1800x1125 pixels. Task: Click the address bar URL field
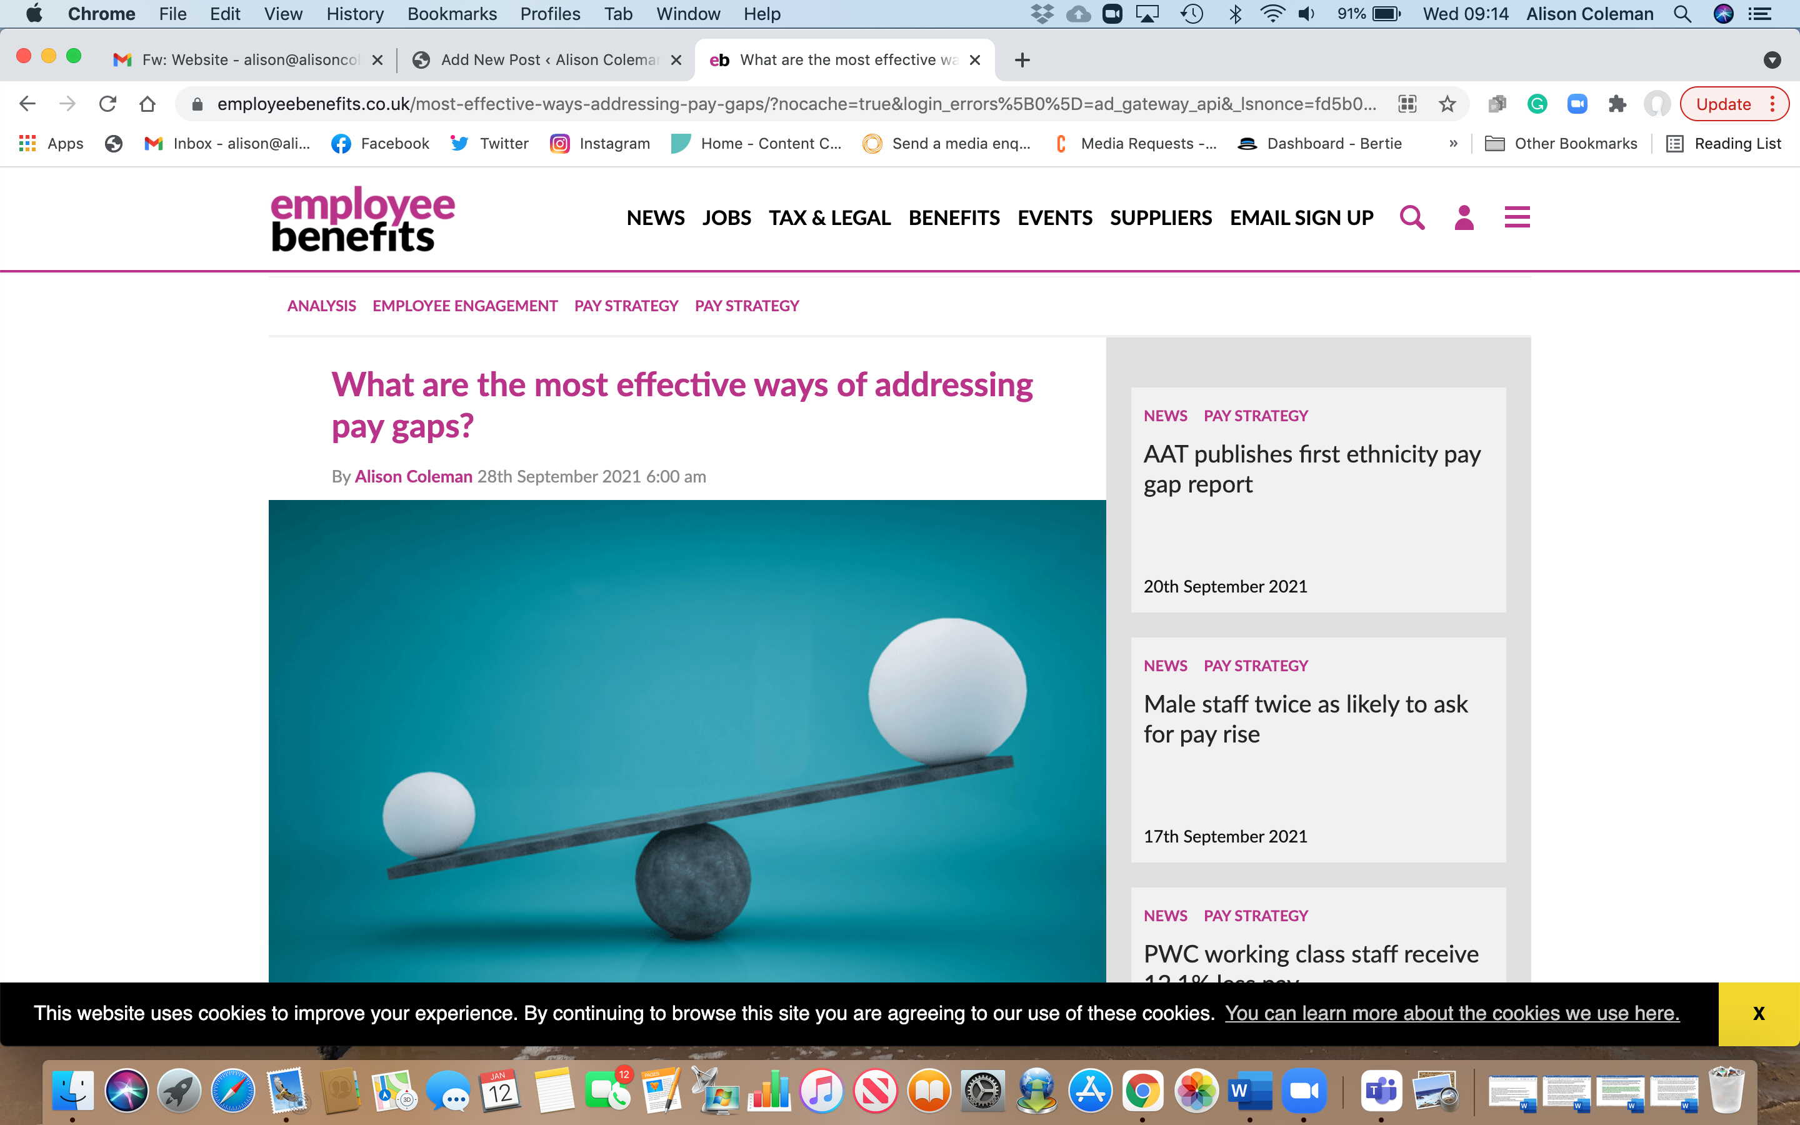click(x=796, y=104)
